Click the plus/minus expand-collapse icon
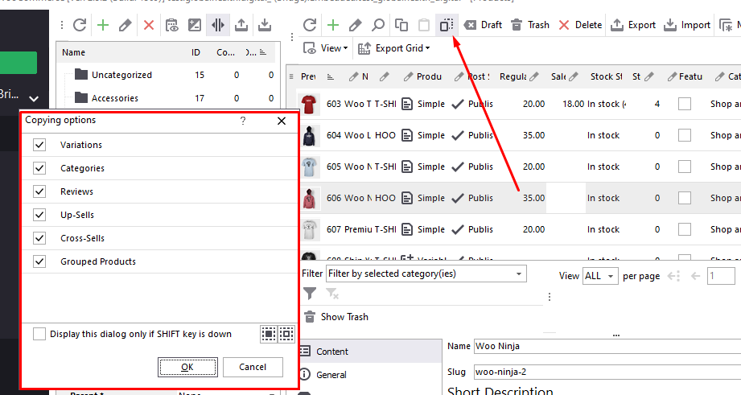The height and width of the screenshot is (395, 741). pos(195,25)
